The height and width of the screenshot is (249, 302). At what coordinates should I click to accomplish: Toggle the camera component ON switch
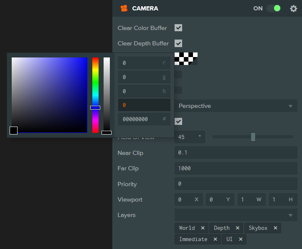[x=274, y=8]
